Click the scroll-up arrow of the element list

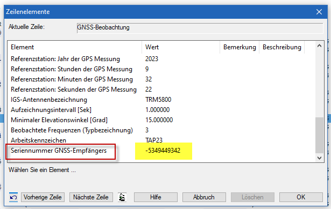pos(319,46)
